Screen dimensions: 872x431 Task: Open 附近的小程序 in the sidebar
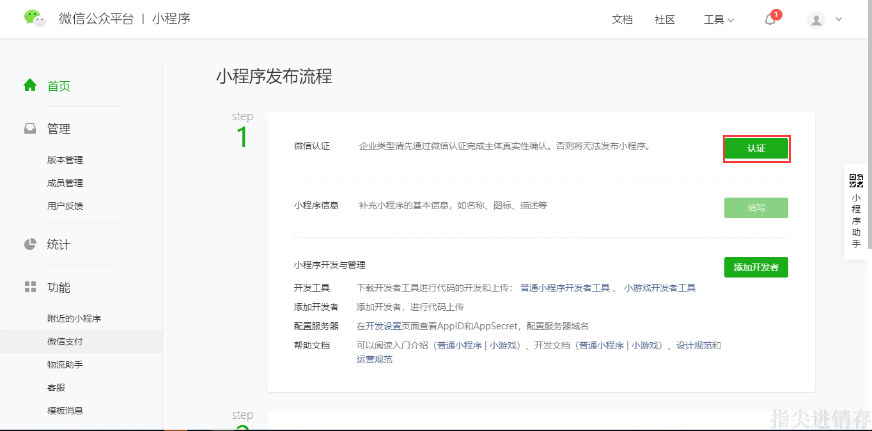coord(74,318)
